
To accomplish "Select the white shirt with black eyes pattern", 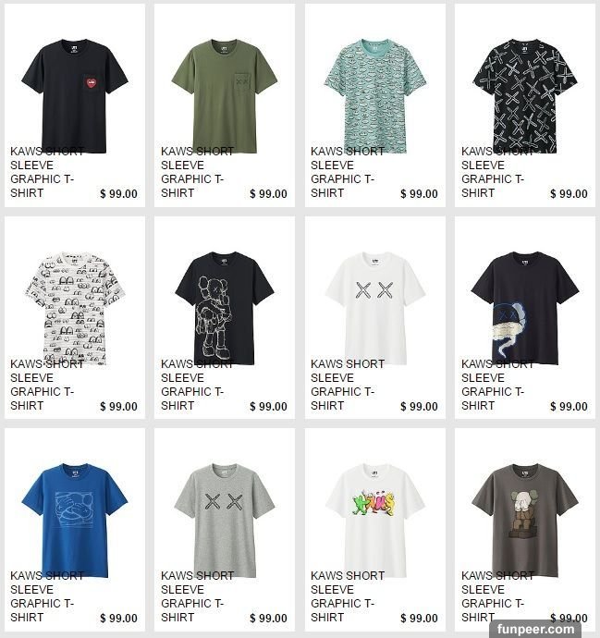I will pyautogui.click(x=75, y=309).
